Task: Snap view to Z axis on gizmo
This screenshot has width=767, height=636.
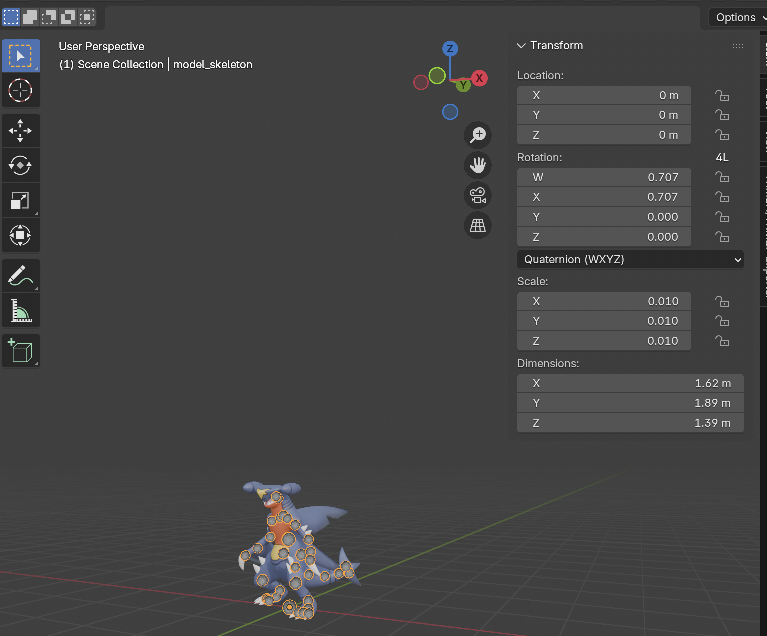Action: click(x=450, y=48)
